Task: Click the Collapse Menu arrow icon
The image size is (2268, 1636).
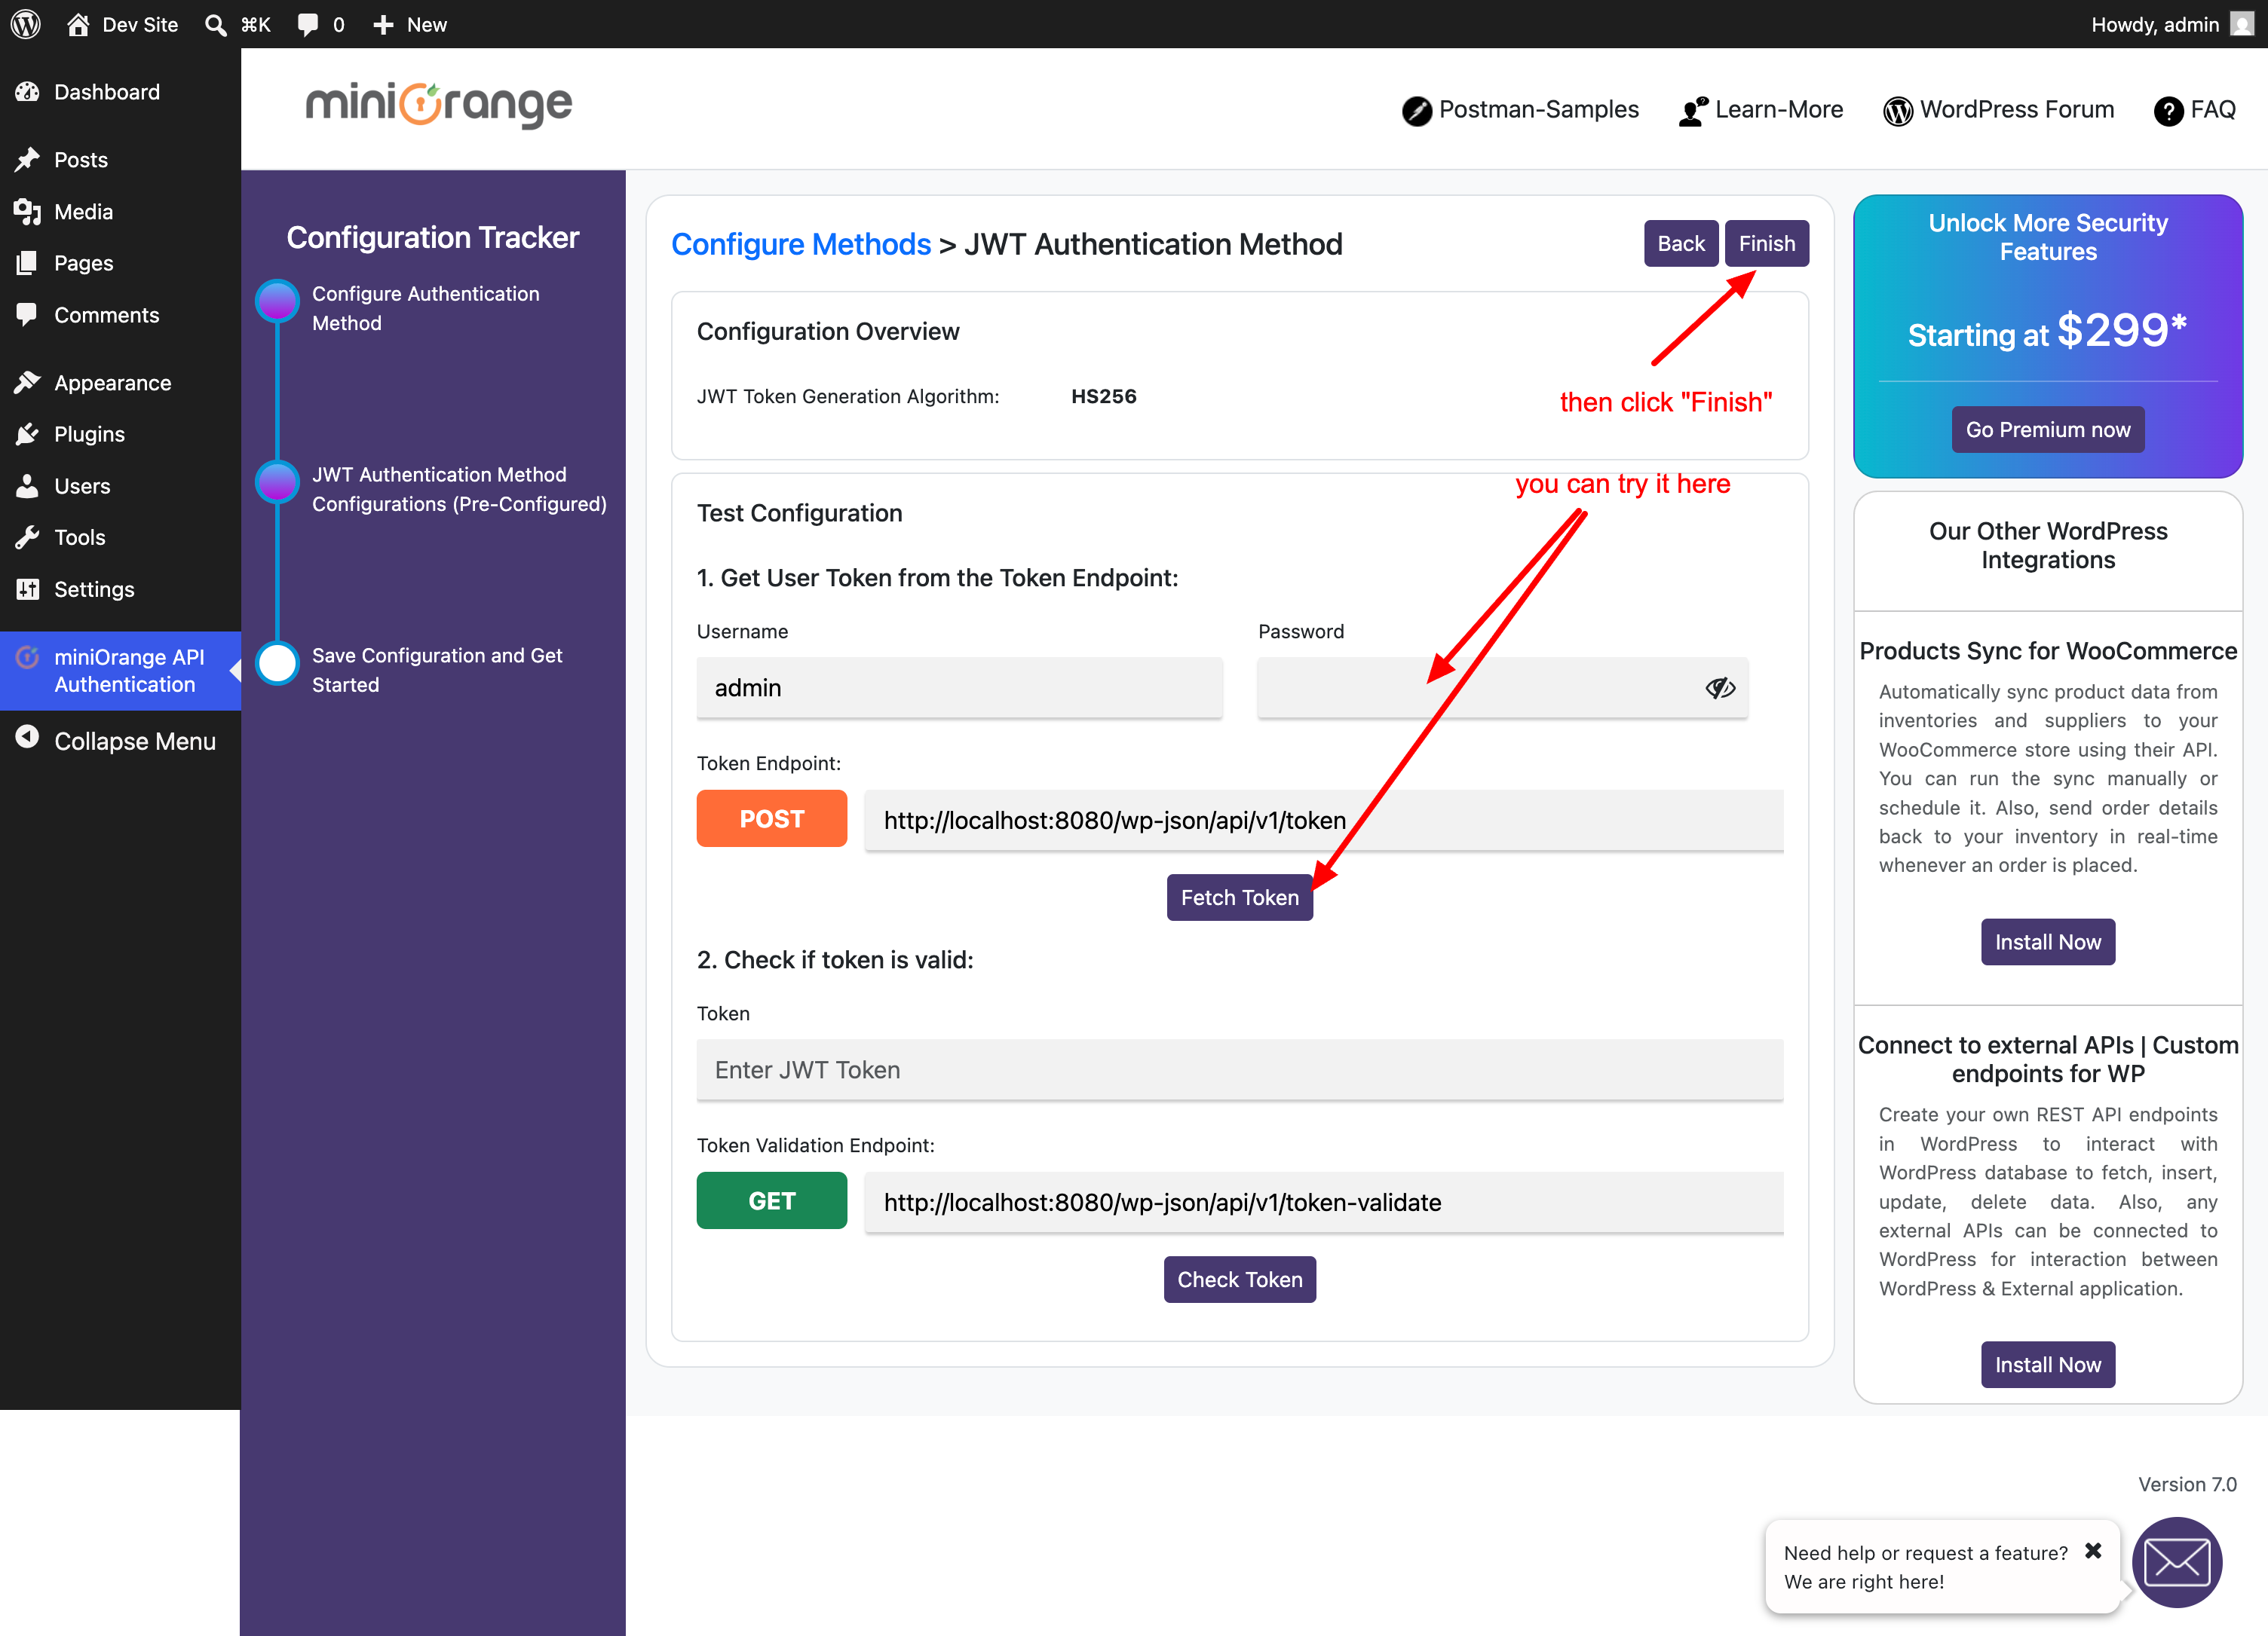Action: [27, 738]
